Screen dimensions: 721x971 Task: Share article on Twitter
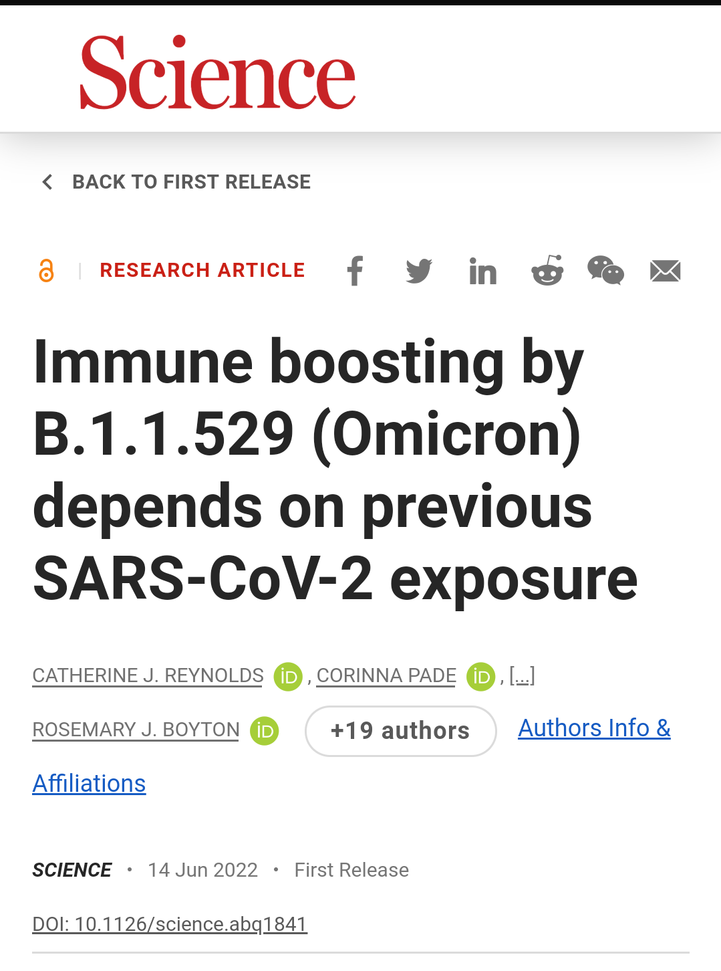[419, 271]
